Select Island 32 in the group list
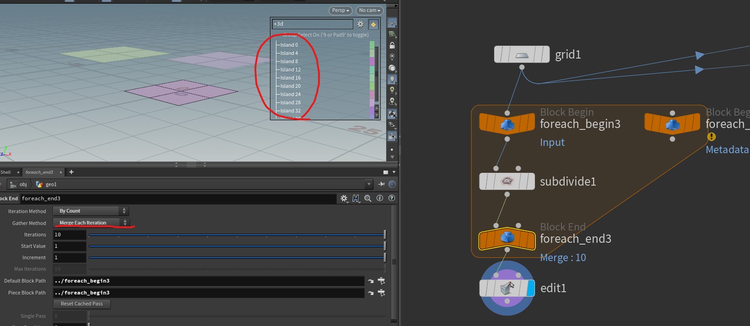 pos(290,111)
